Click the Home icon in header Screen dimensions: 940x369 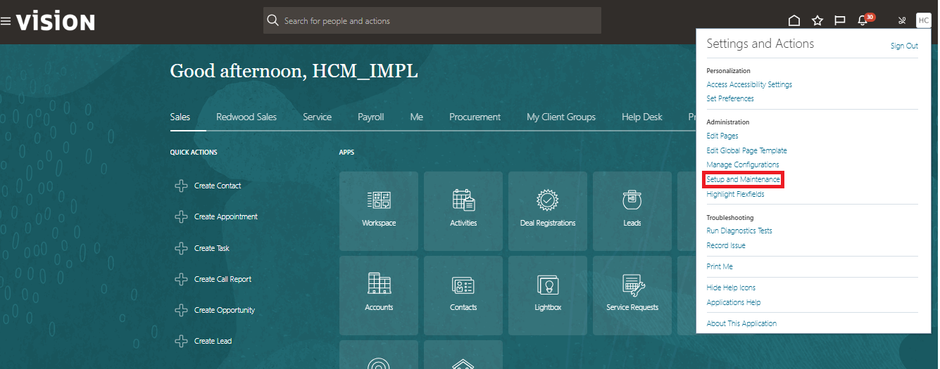pos(794,20)
